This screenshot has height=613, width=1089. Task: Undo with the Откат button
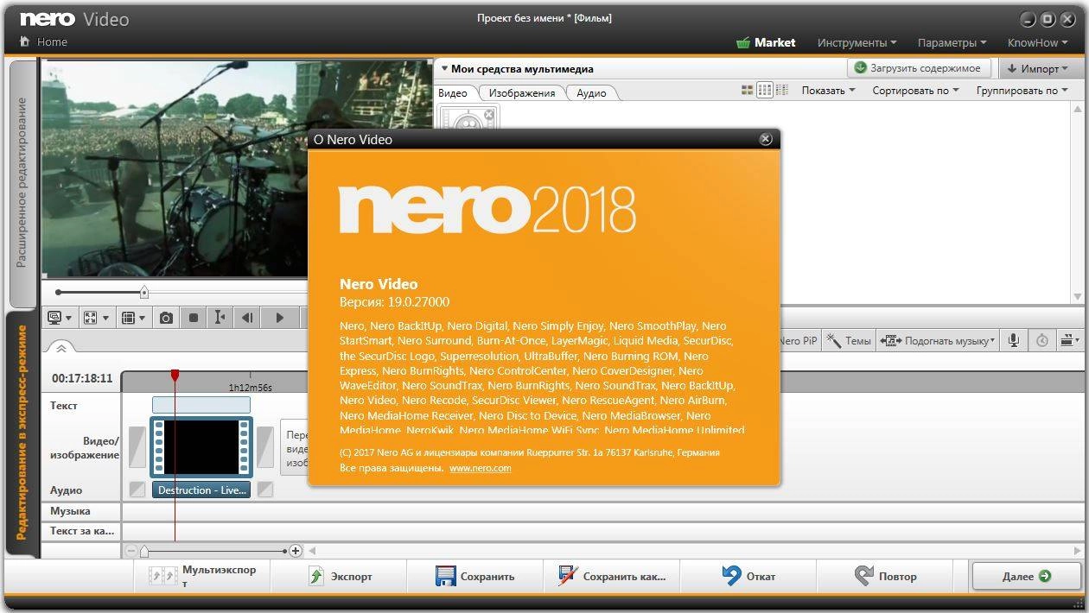click(x=748, y=576)
